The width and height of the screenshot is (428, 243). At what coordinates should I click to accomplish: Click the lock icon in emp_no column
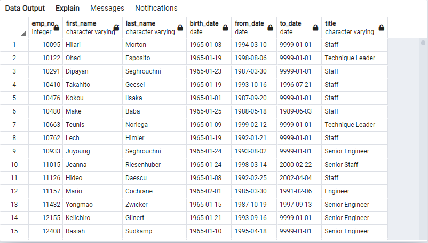(x=57, y=28)
